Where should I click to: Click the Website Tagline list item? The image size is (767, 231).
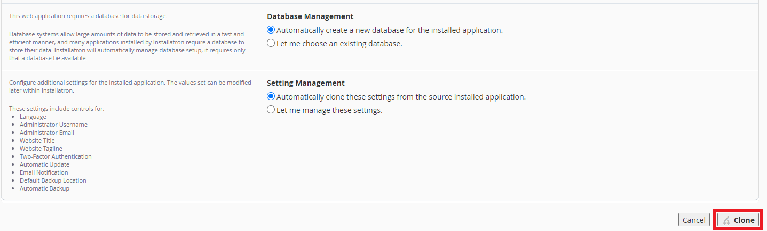(x=41, y=148)
